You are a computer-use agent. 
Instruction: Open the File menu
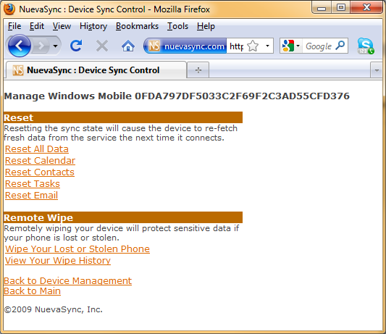[14, 26]
